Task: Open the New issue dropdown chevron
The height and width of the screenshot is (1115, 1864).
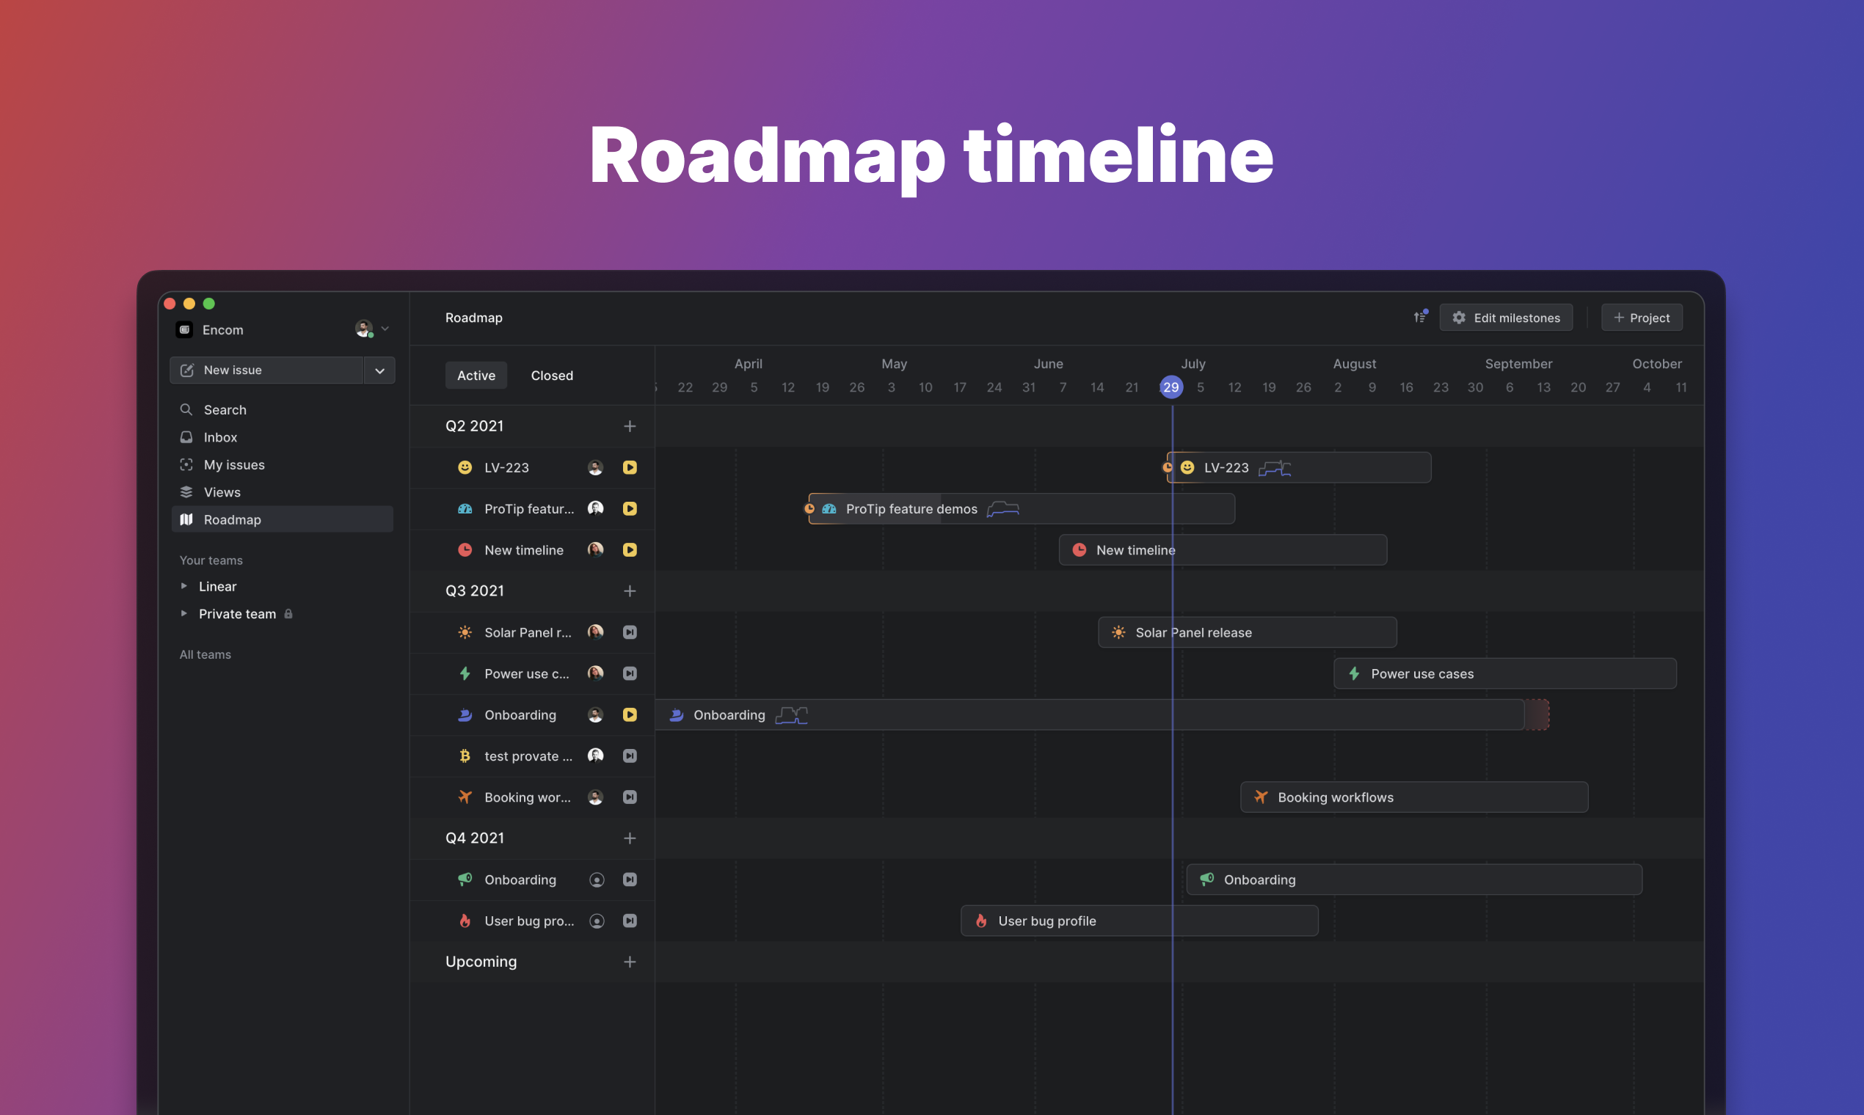Action: [x=379, y=370]
